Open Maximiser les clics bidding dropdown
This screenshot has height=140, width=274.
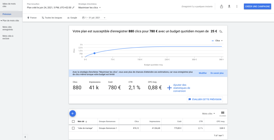[90, 8]
